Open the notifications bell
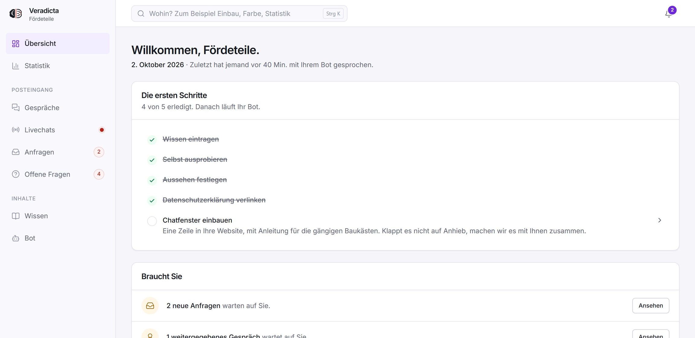The width and height of the screenshot is (695, 338). [668, 14]
